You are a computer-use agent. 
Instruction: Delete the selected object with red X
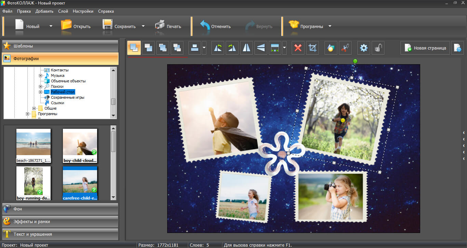tap(298, 48)
